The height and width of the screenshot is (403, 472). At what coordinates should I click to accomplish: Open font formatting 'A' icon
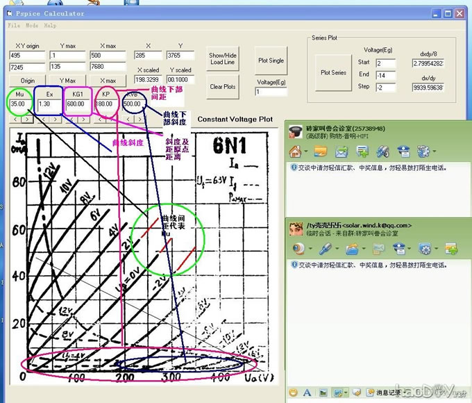pyautogui.click(x=306, y=394)
